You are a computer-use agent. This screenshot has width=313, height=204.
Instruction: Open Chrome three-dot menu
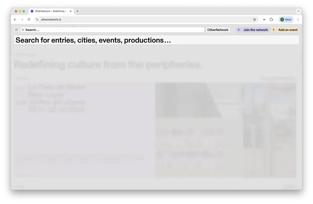(298, 19)
